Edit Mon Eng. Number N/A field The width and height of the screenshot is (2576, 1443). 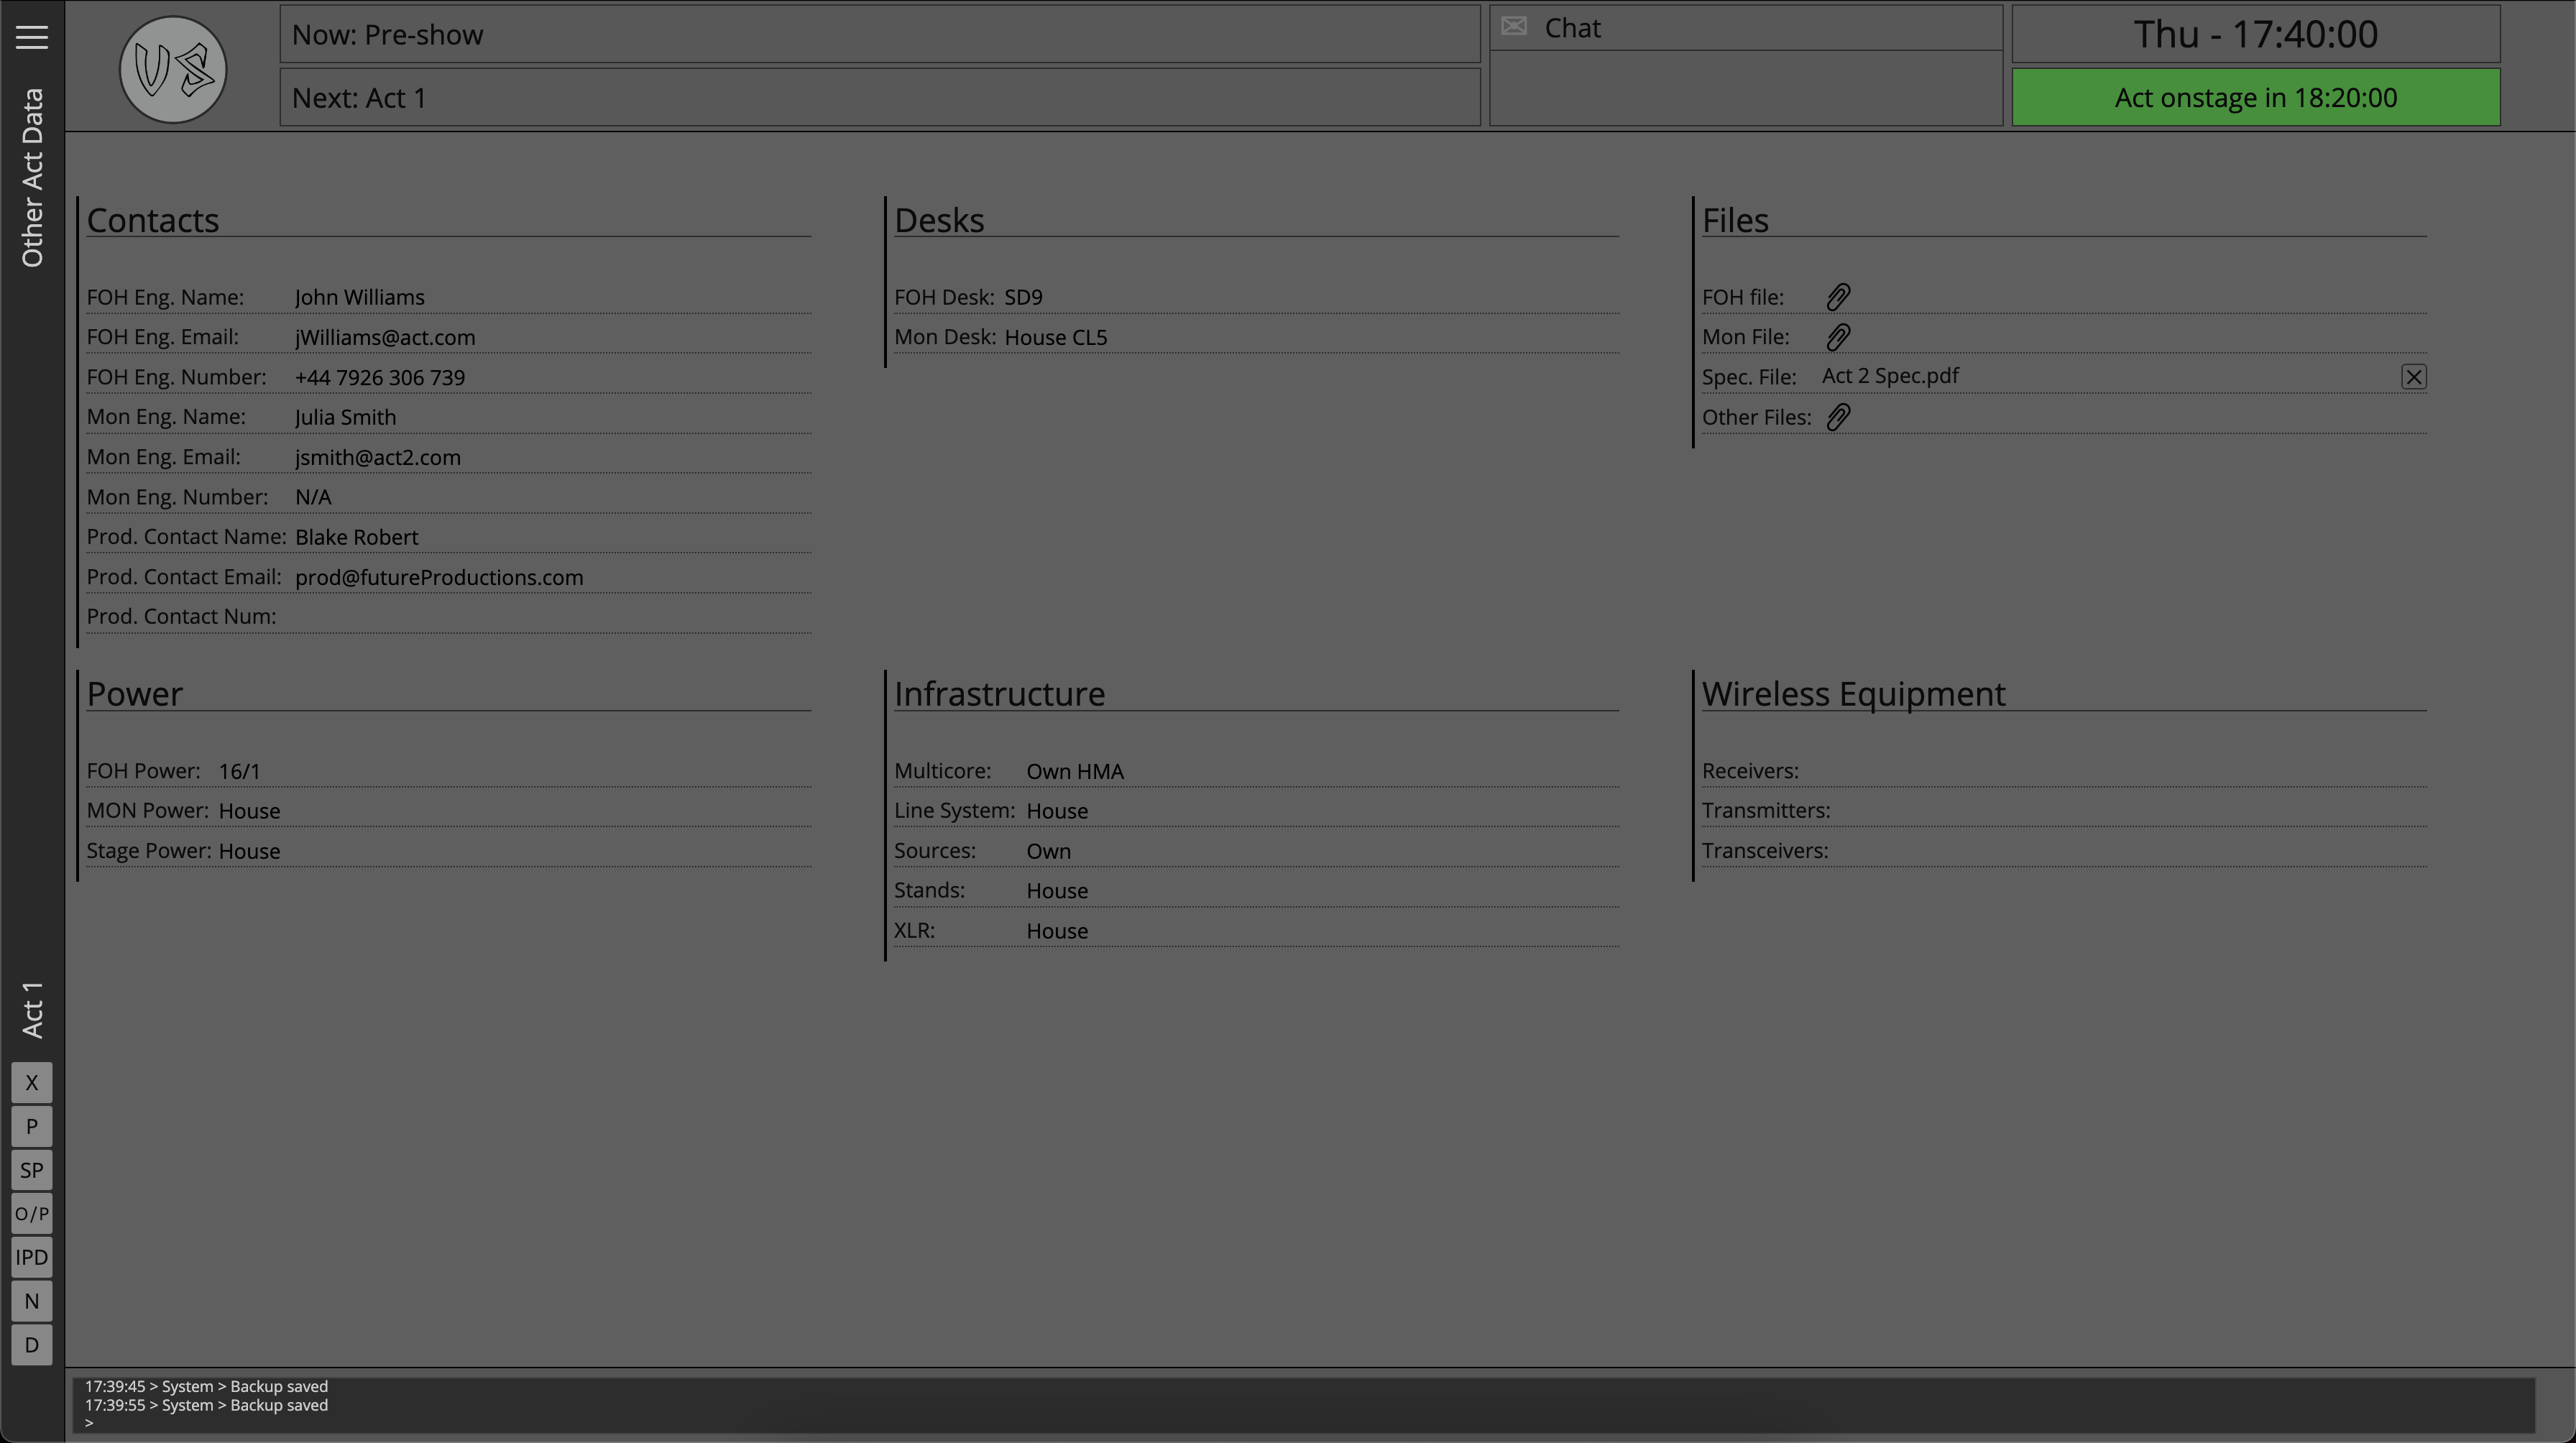coord(313,497)
